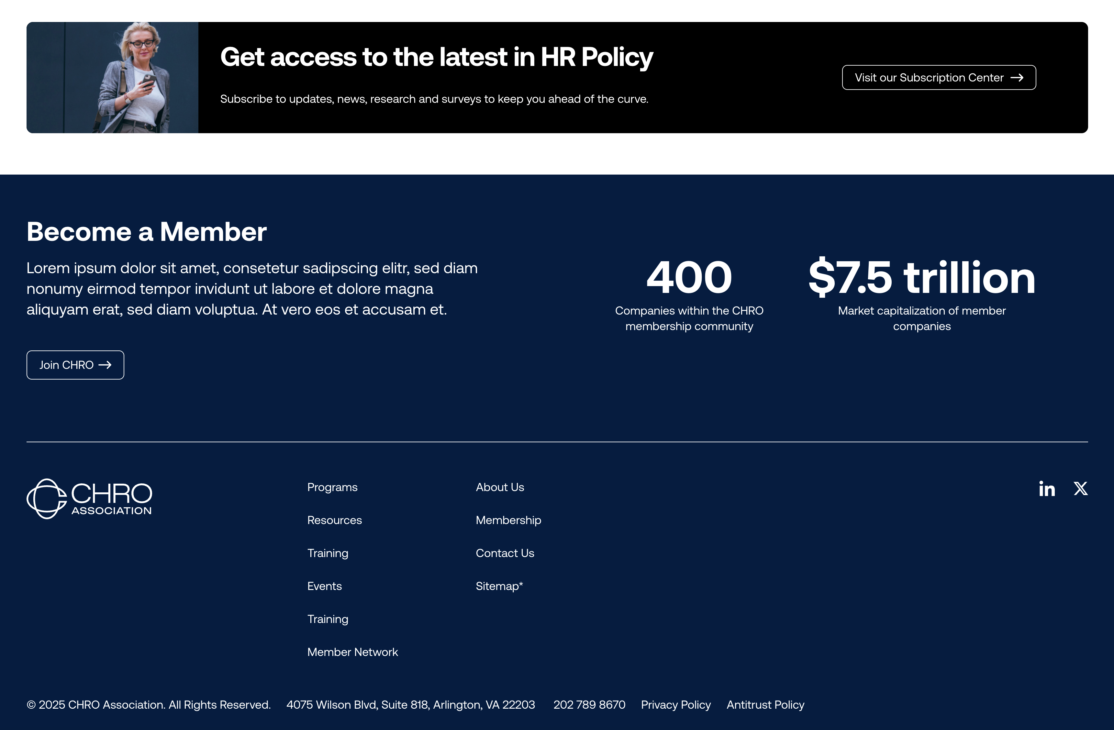Click the Wilson Blvd Arlington address text
Viewport: 1114px width, 730px height.
(x=410, y=705)
